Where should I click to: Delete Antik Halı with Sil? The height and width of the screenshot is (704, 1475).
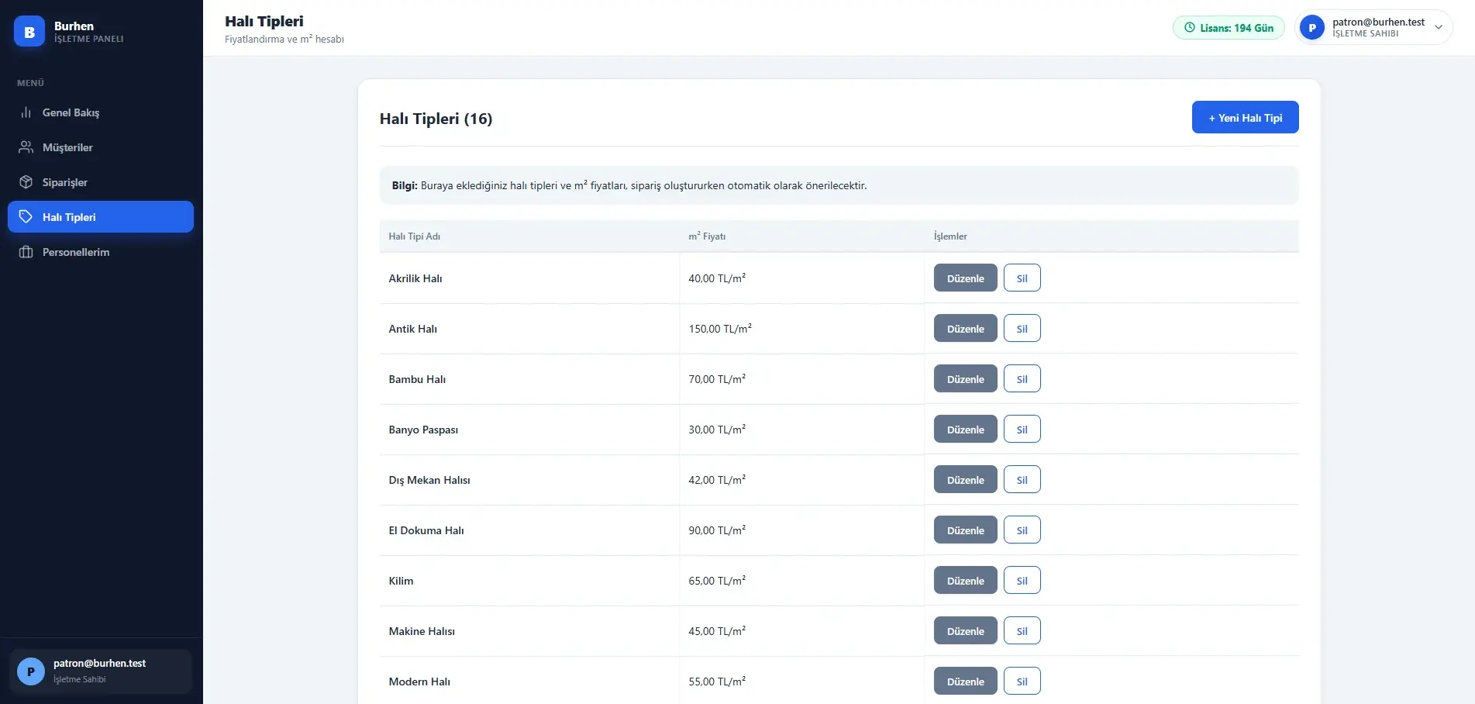tap(1022, 328)
